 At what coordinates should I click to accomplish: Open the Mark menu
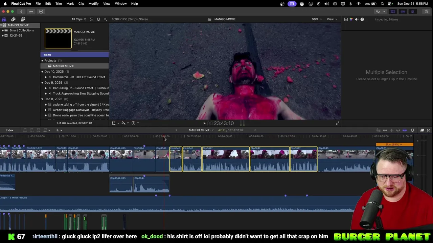[70, 3]
